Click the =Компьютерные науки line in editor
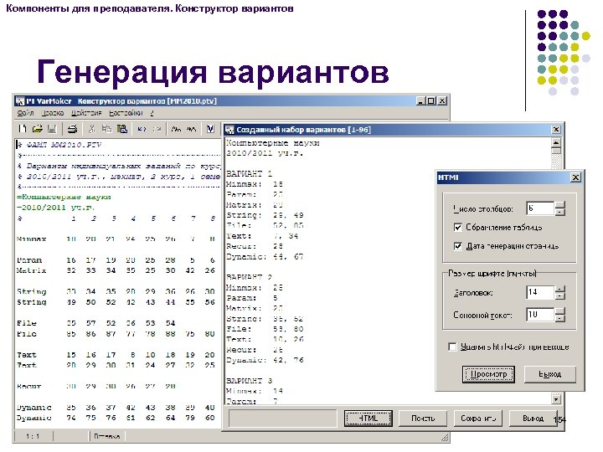 64,198
